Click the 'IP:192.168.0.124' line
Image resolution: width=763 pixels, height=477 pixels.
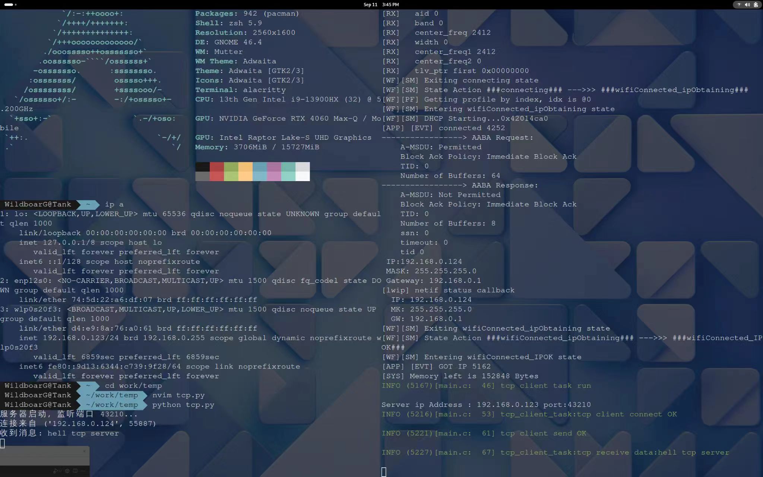424,262
